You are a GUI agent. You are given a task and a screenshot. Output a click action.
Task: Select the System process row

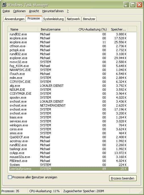pos(69,165)
